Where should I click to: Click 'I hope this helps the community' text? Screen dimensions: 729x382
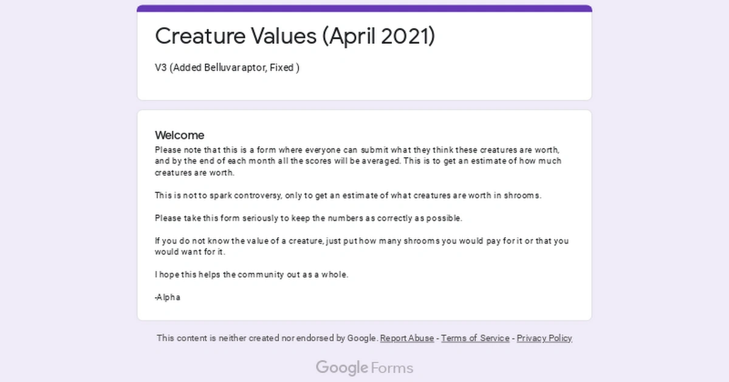point(251,274)
